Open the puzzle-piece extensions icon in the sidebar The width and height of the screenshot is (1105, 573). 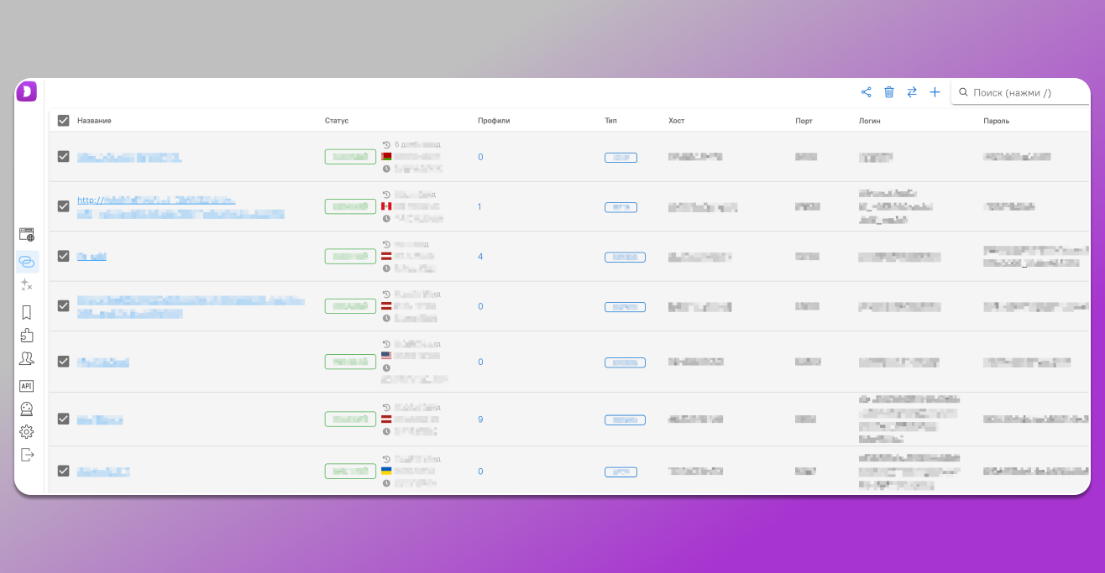pos(27,336)
